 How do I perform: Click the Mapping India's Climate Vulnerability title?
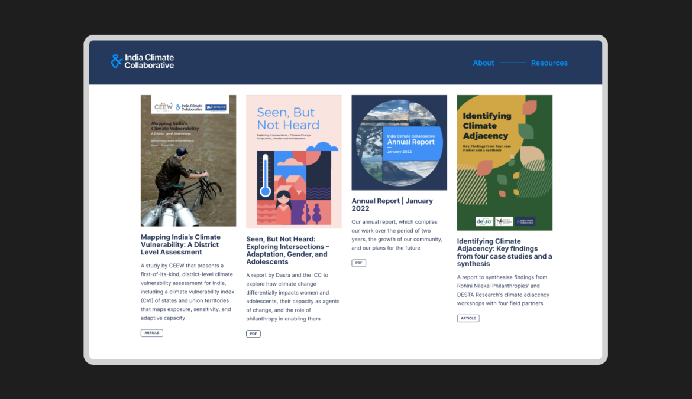[180, 244]
